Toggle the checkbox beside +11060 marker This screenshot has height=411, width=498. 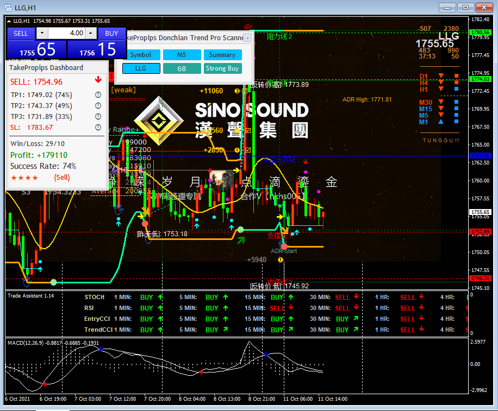244,91
